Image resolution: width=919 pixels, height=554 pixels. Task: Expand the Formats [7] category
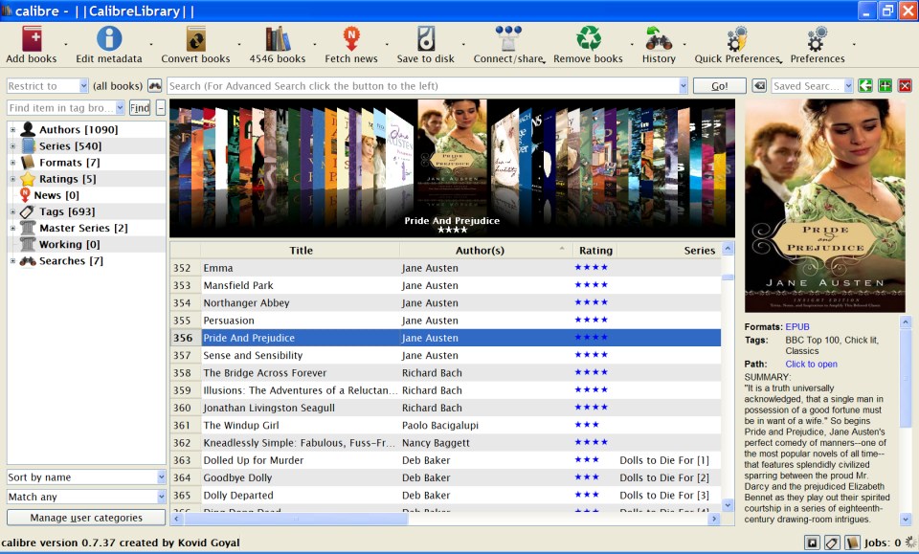pyautogui.click(x=12, y=163)
